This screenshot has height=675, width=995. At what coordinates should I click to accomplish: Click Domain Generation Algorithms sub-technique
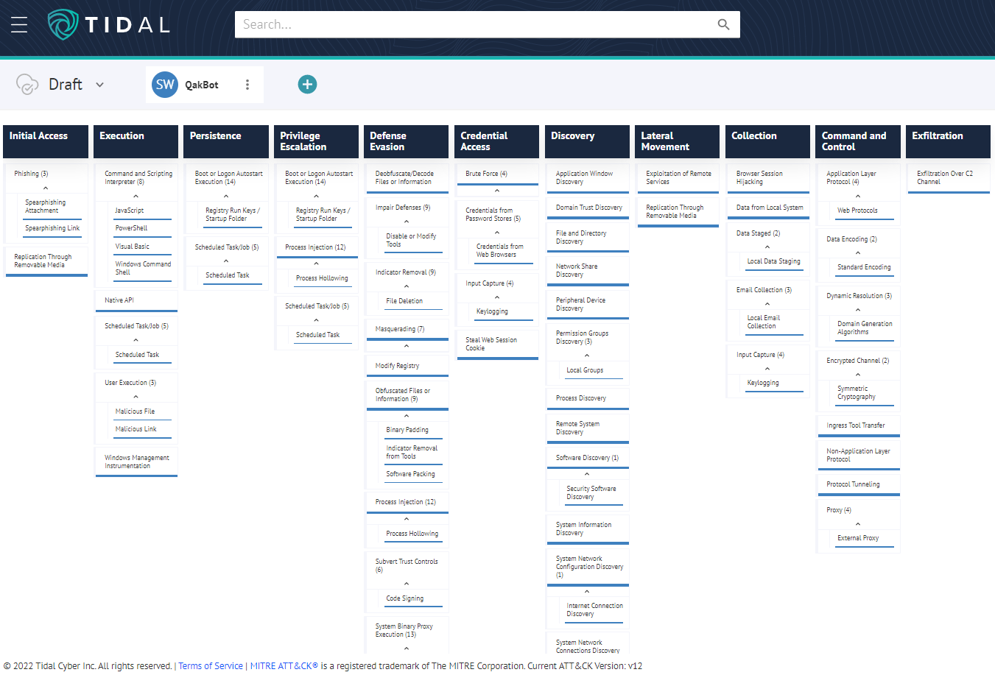tap(865, 328)
